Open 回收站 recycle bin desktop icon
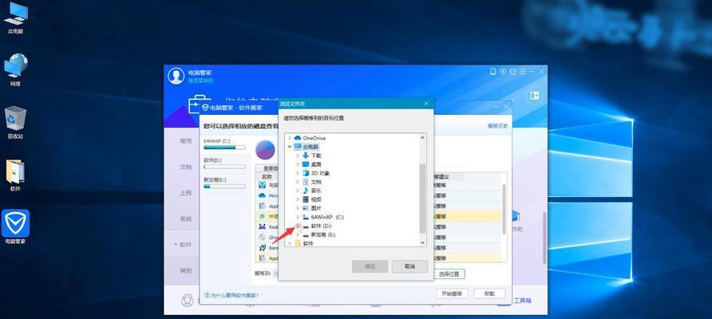The image size is (712, 319). (x=15, y=123)
